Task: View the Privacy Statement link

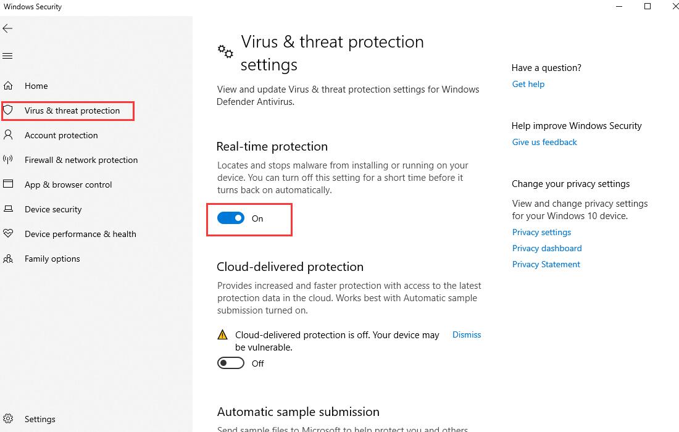Action: coord(546,264)
